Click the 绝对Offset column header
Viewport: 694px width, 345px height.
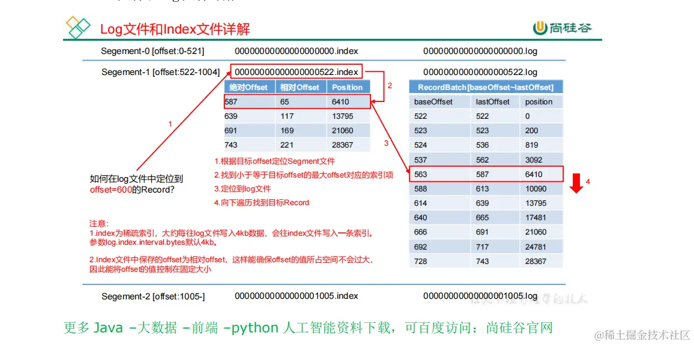tap(250, 87)
